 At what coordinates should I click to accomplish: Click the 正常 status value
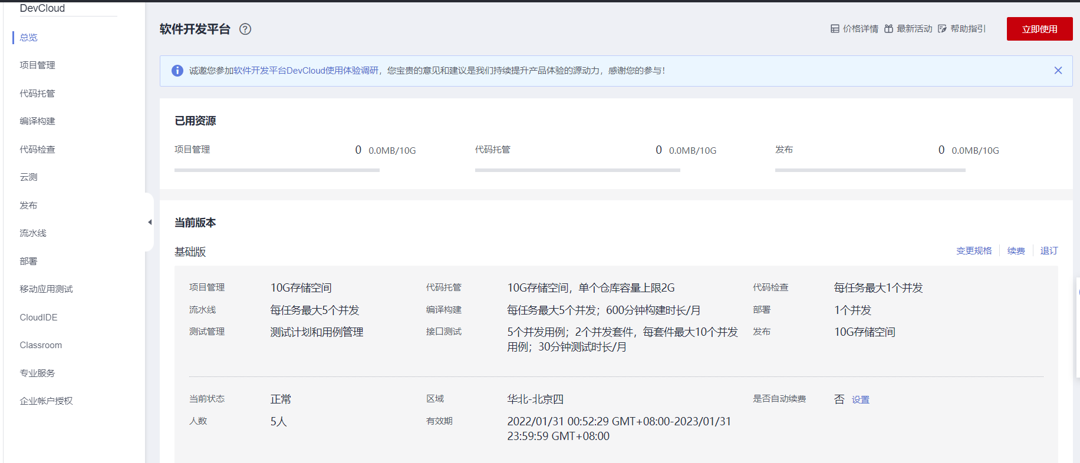(281, 399)
